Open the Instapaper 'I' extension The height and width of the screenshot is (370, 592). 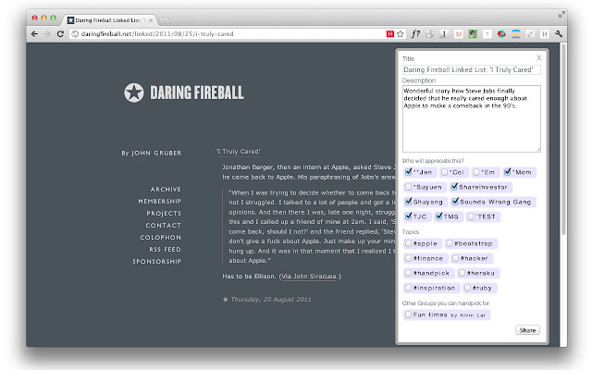click(x=444, y=34)
